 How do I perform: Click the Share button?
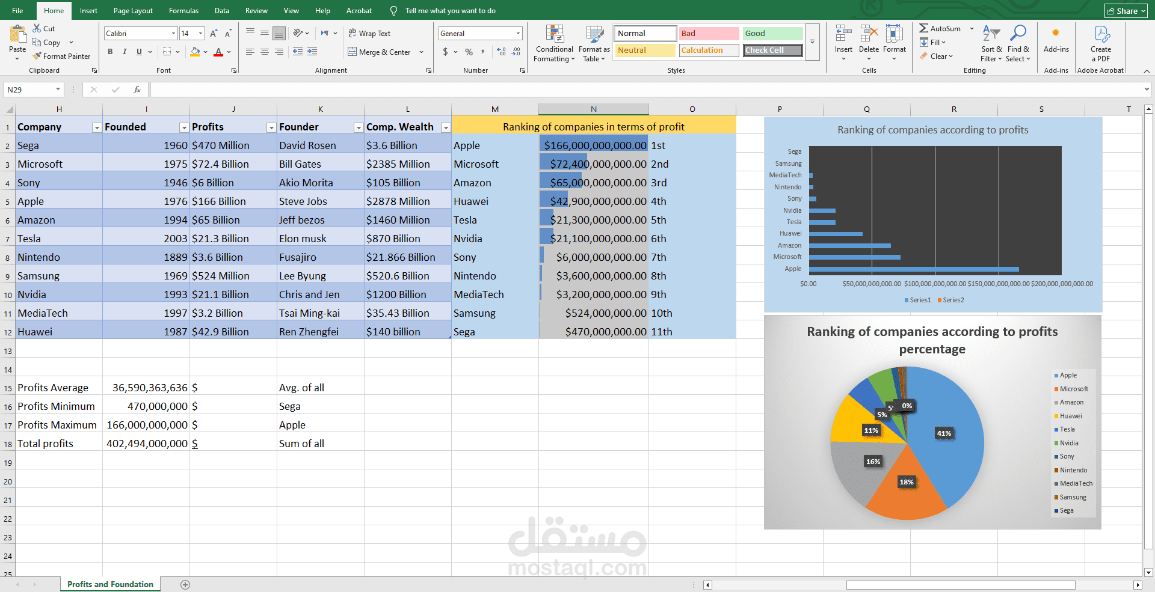pyautogui.click(x=1126, y=11)
